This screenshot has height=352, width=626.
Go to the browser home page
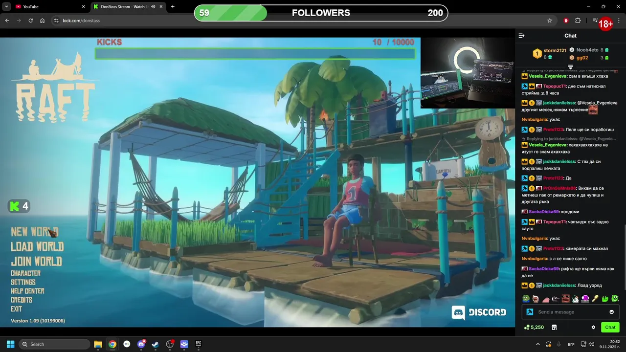click(x=43, y=21)
